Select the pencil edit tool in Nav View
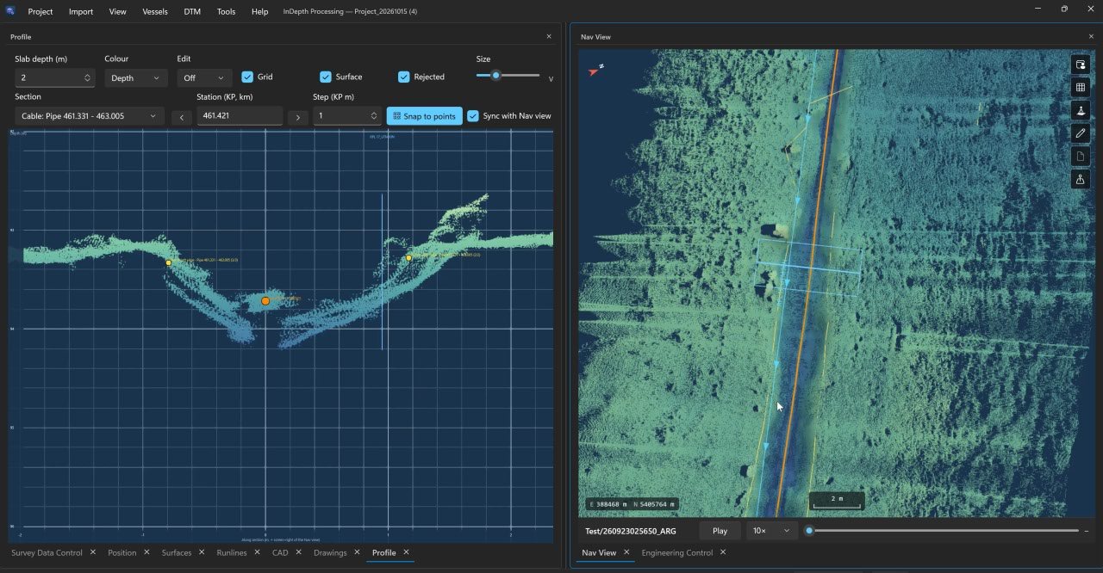The width and height of the screenshot is (1103, 573). tap(1081, 133)
